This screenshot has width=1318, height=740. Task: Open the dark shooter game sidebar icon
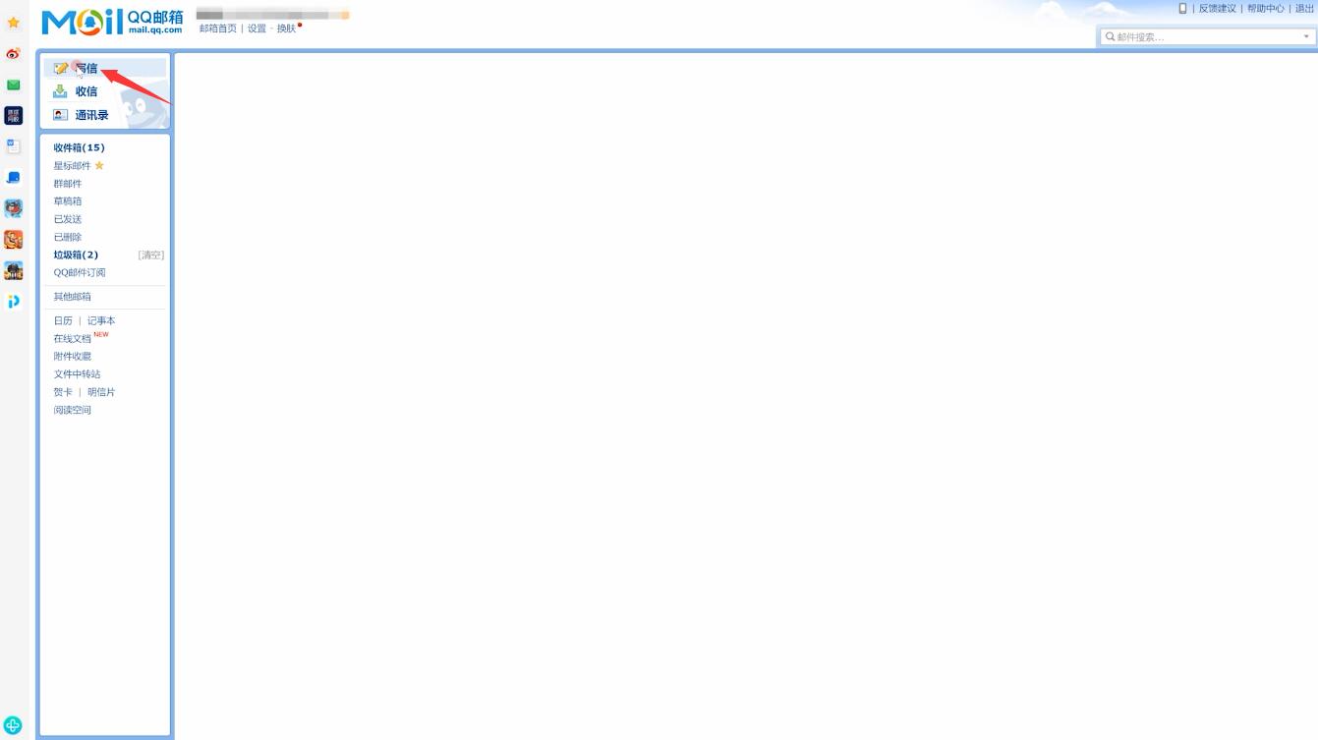tap(14, 270)
